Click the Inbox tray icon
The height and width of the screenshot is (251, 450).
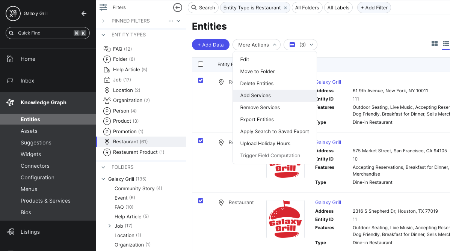(x=10, y=81)
